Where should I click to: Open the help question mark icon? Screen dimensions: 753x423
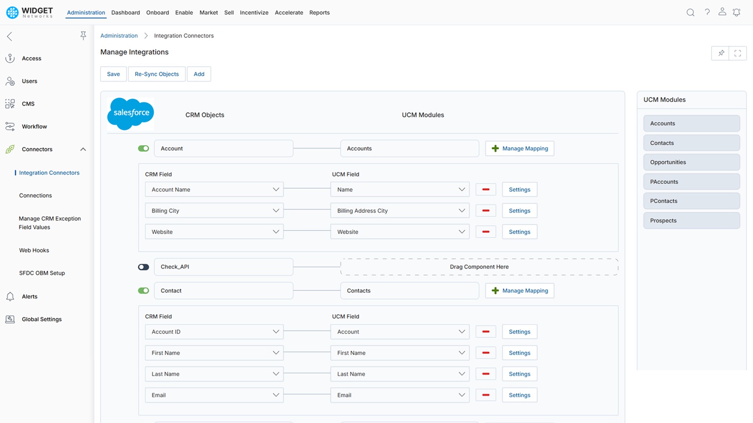point(708,12)
